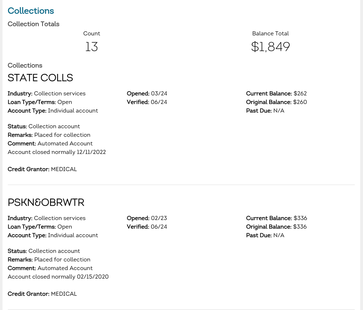Click the Balance Total label
363x310 pixels.
click(270, 34)
